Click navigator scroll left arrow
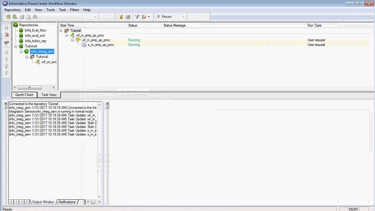The height and width of the screenshot is (211, 375). tap(15, 87)
